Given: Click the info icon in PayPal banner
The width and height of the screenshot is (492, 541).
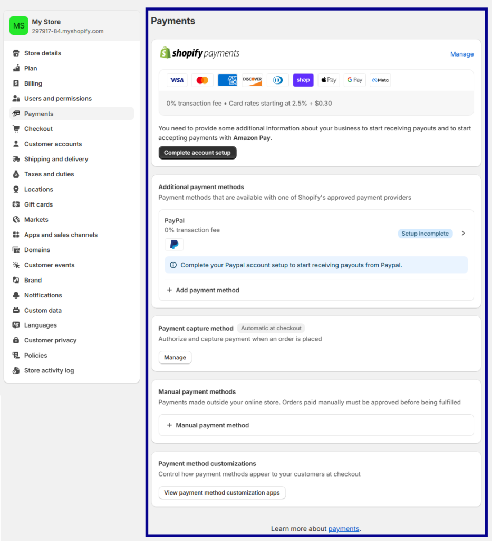Looking at the screenshot, I should click(173, 265).
